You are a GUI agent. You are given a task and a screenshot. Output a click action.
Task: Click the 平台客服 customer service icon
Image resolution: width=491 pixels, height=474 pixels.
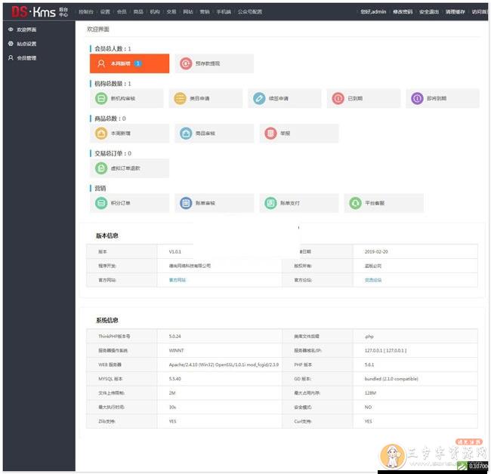tap(355, 203)
